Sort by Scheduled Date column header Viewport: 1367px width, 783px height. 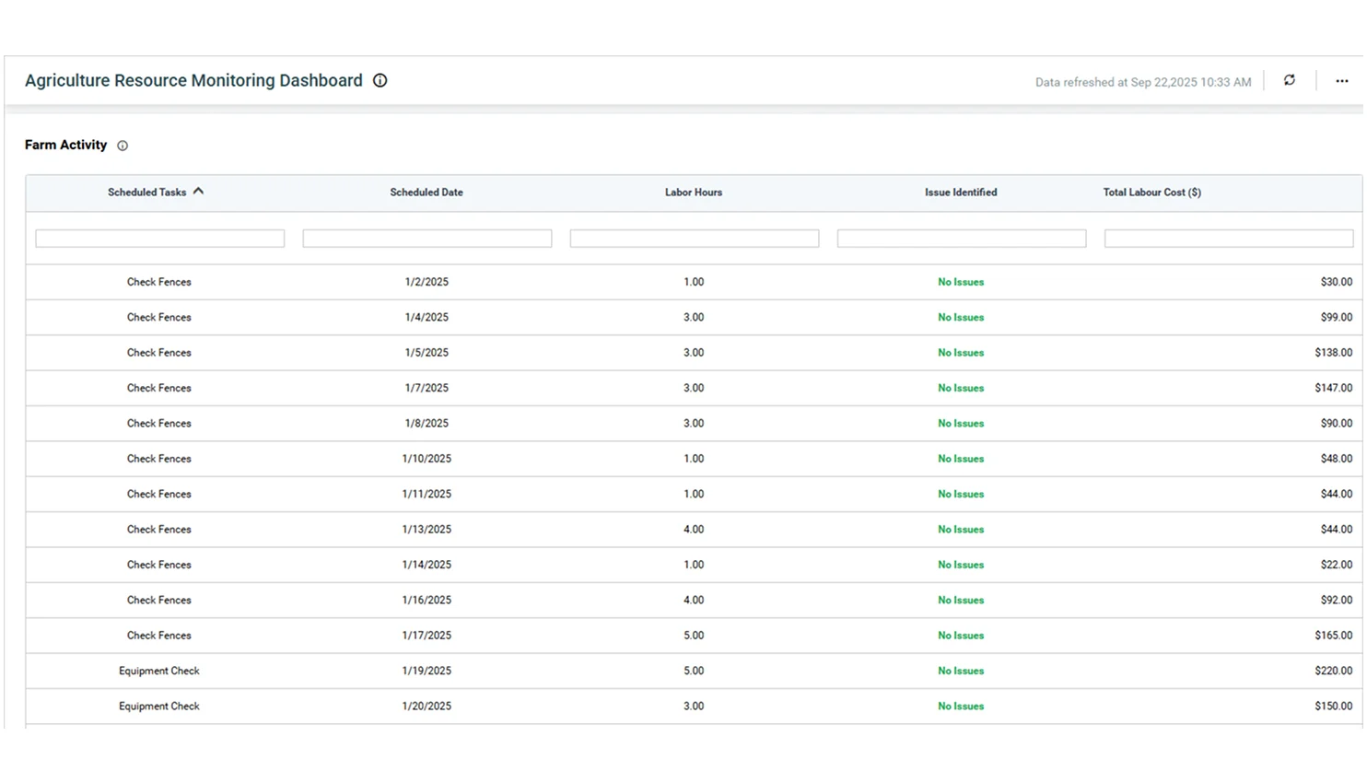coord(426,193)
